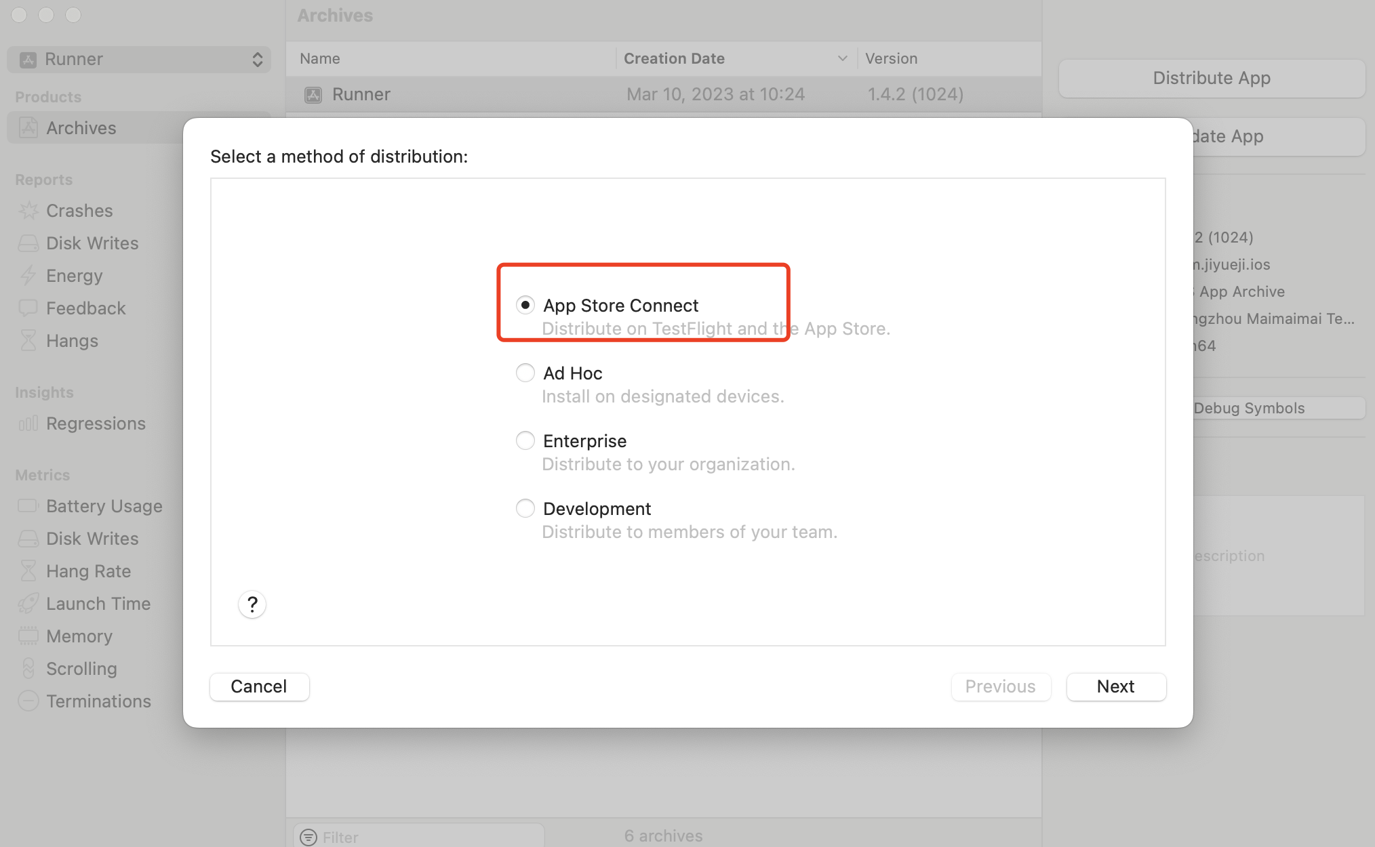Click the Archives sidebar icon
This screenshot has width=1375, height=847.
point(28,128)
